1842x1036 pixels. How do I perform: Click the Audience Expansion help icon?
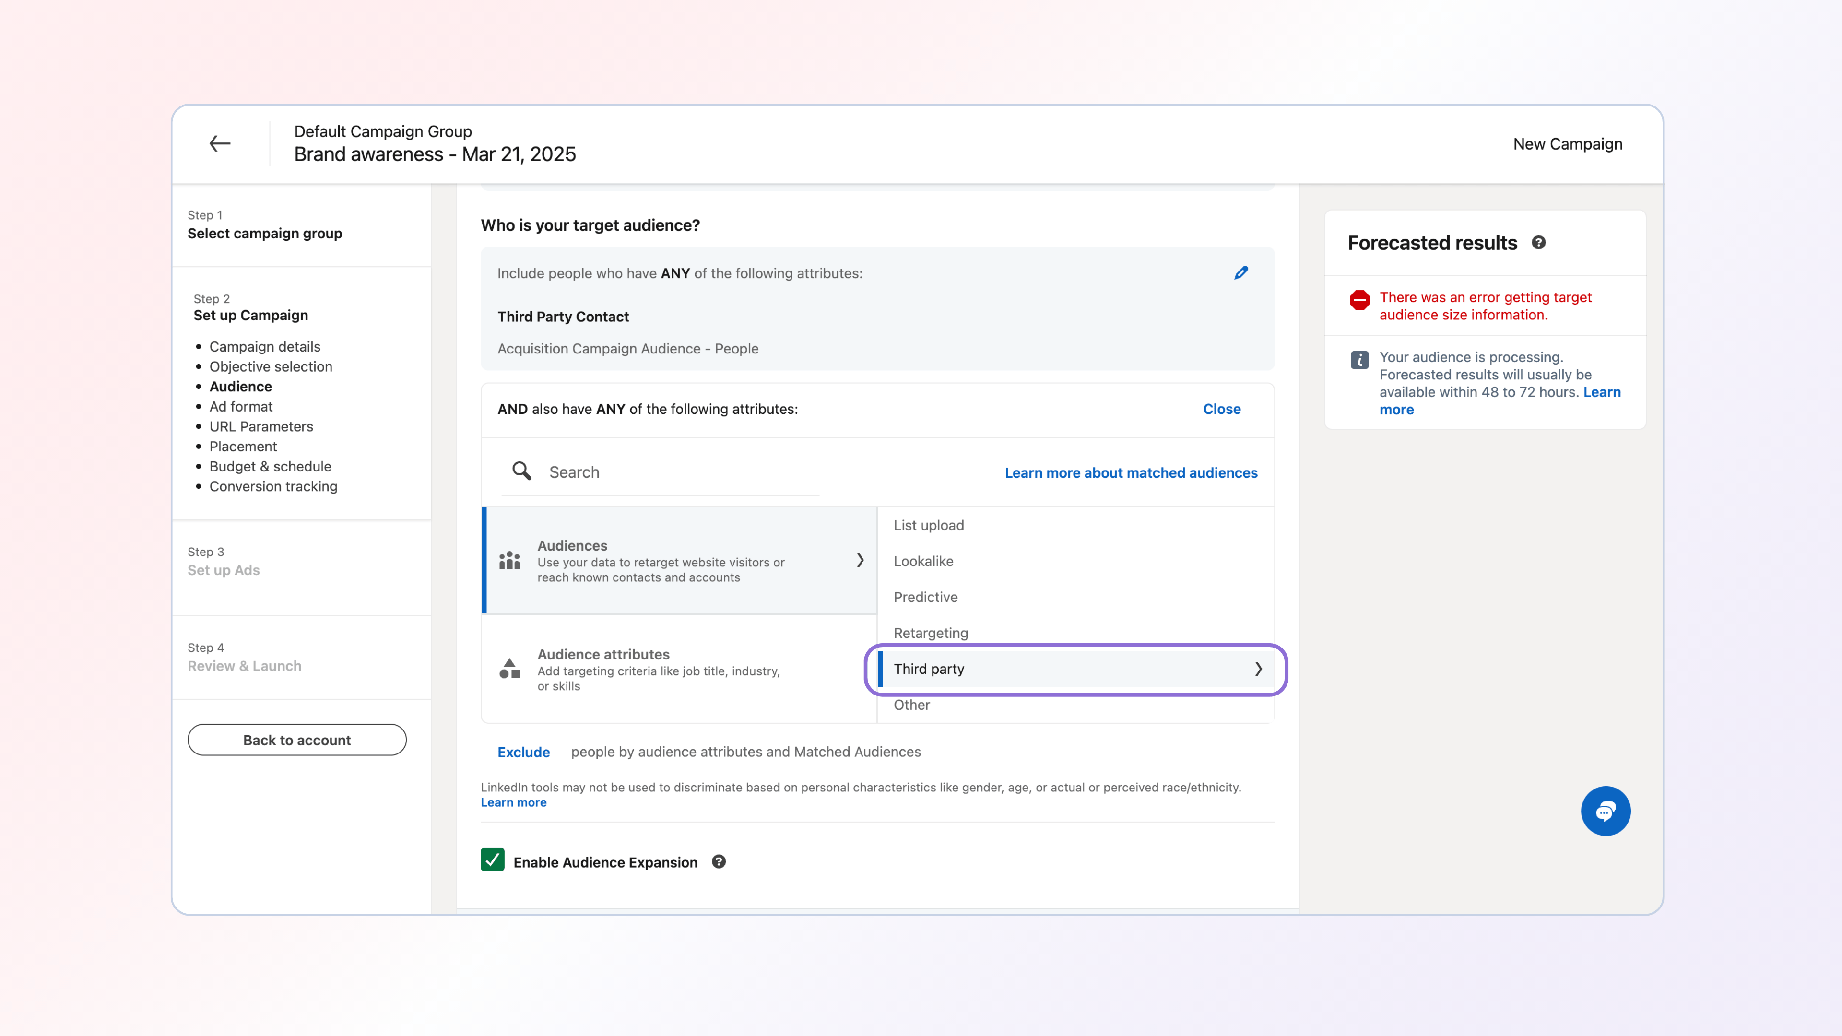[719, 861]
